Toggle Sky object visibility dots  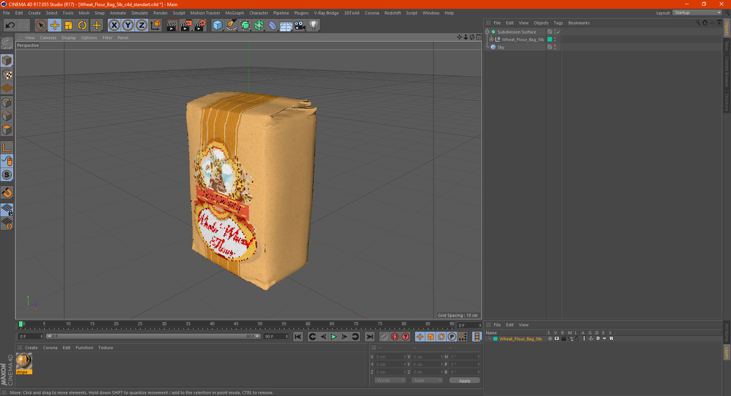pos(555,47)
